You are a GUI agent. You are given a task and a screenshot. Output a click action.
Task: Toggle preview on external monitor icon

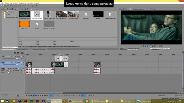(124, 9)
